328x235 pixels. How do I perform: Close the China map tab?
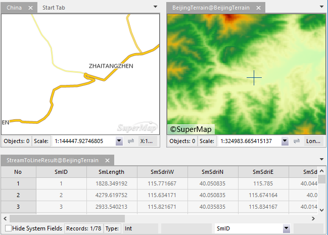click(x=30, y=8)
